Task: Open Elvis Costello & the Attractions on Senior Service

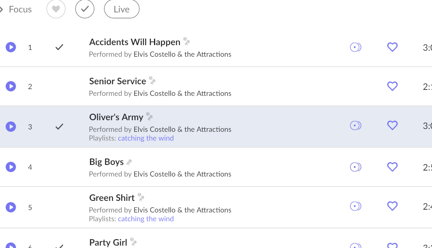Action: pos(182,93)
